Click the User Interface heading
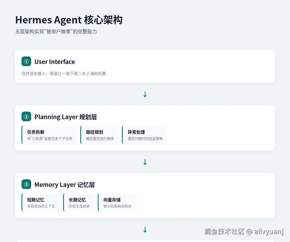The width and height of the screenshot is (290, 242). pyautogui.click(x=55, y=62)
